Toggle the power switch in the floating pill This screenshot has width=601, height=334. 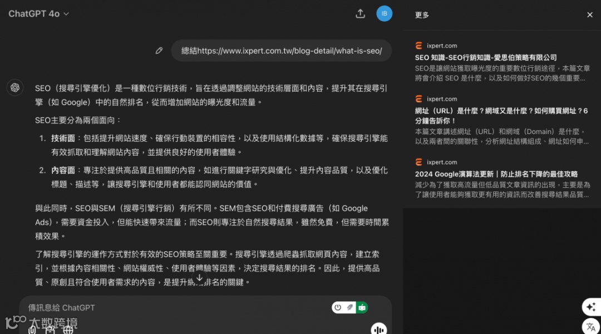(339, 307)
